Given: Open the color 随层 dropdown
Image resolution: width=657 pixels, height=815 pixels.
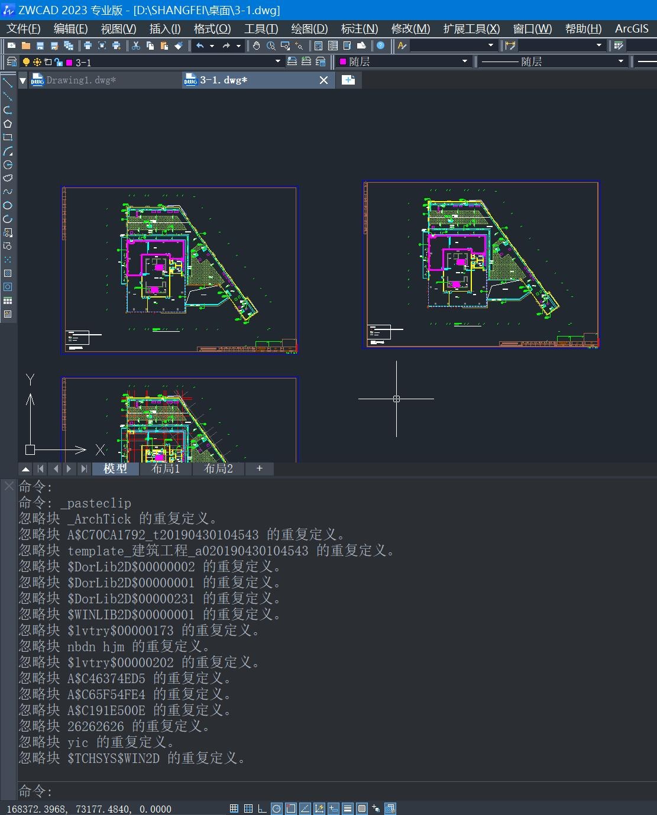Looking at the screenshot, I should (465, 62).
